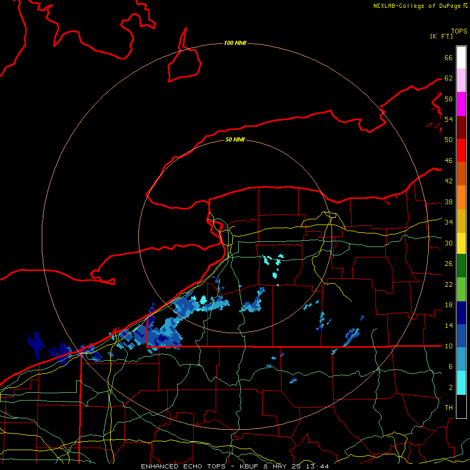Click the 14 value on legend scale
This screenshot has height=470, width=470.
coord(449,325)
